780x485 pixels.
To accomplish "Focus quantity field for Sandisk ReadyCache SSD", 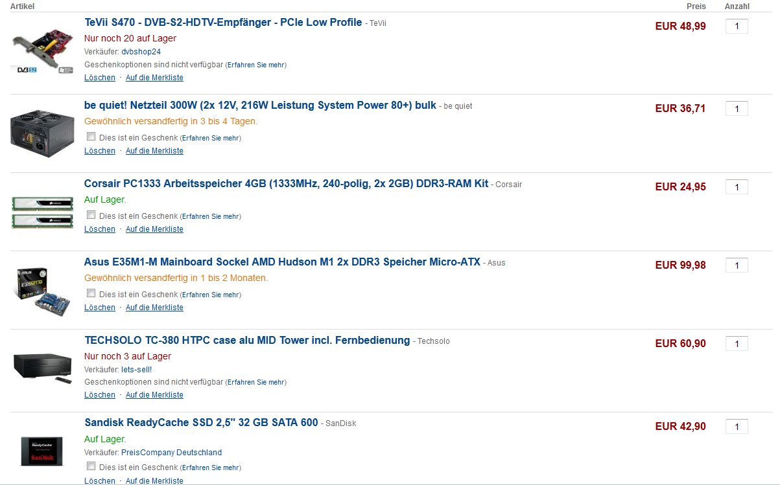I will coord(737,427).
